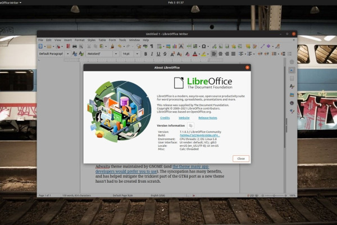
Task: Expand the font name dropdown arrow
Action: click(x=116, y=54)
